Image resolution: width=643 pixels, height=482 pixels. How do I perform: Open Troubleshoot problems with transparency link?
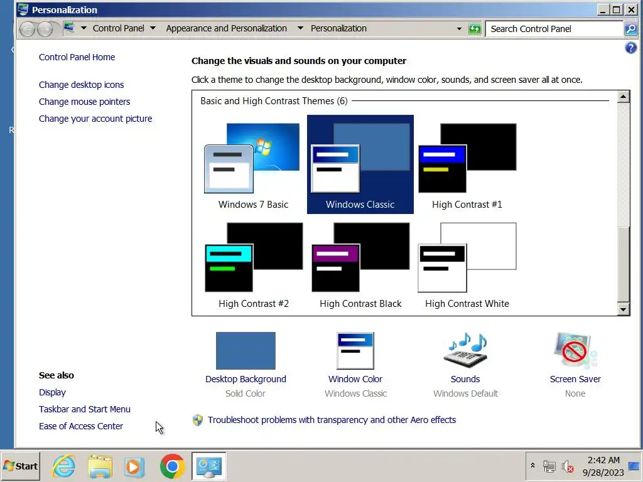(332, 420)
